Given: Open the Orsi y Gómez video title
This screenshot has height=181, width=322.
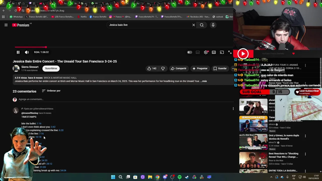Looking at the screenshot, I should pyautogui.click(x=284, y=137).
